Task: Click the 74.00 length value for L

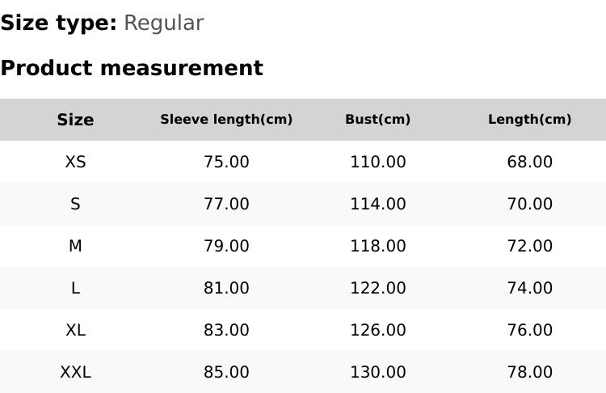Action: [529, 288]
